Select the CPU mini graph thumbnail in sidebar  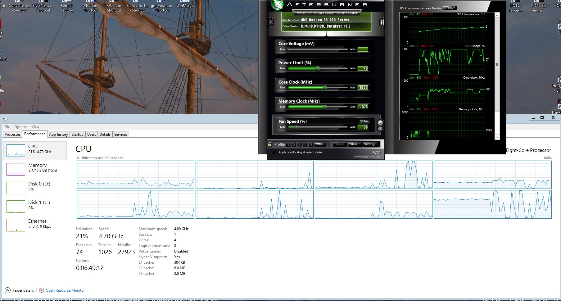pyautogui.click(x=16, y=151)
